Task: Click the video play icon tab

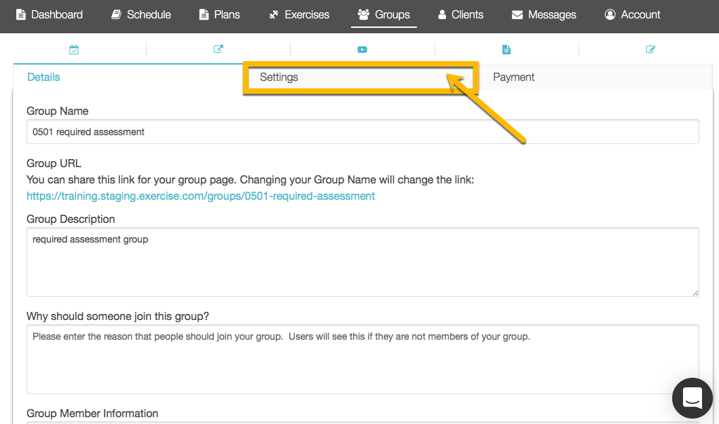Action: (363, 50)
